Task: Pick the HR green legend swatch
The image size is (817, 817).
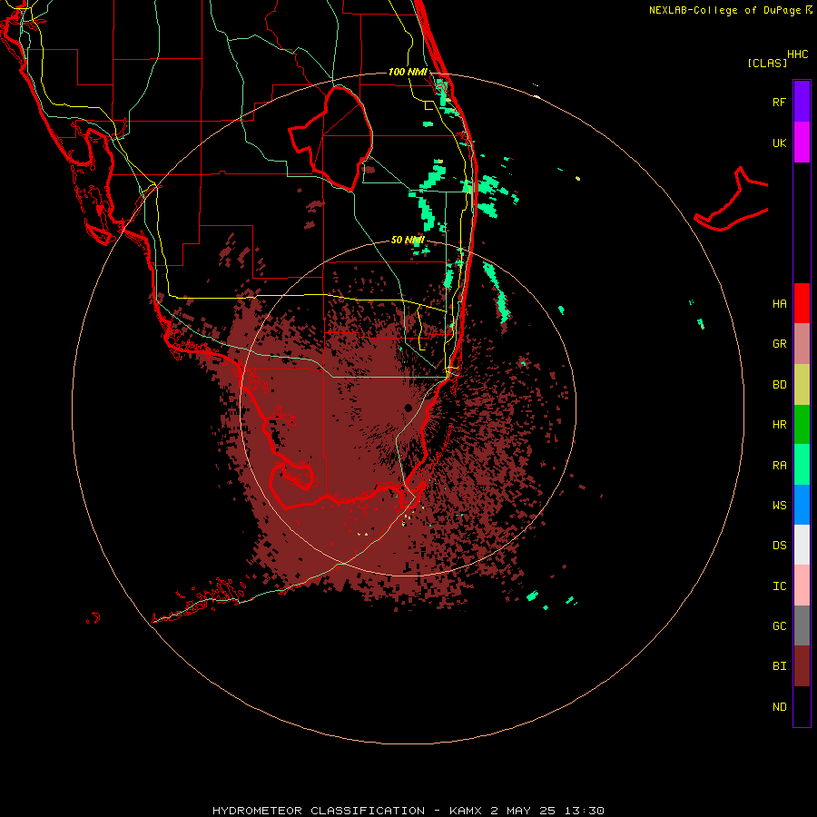Action: pyautogui.click(x=802, y=424)
